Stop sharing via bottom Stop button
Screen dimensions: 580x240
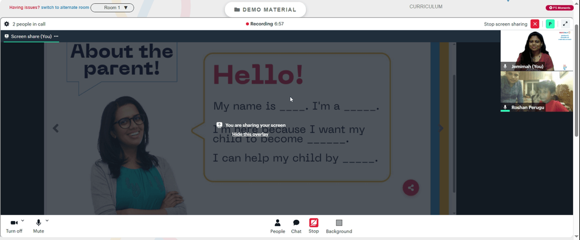point(314,226)
